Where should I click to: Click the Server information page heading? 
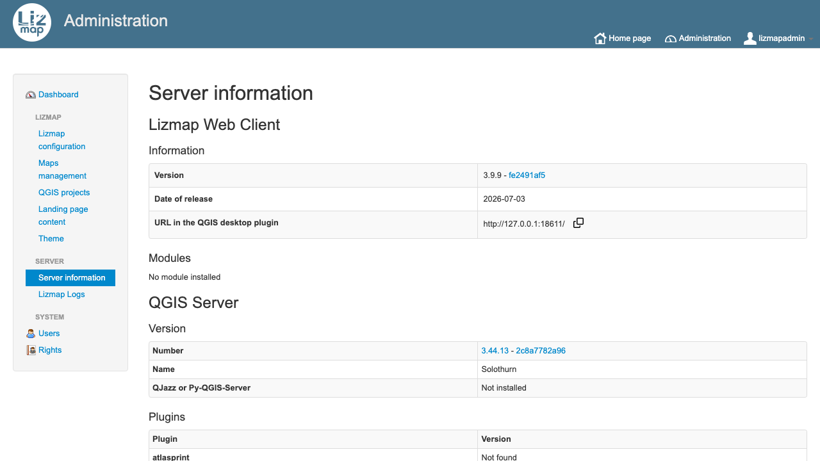(231, 93)
